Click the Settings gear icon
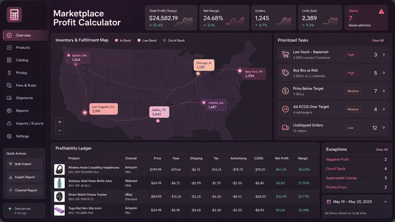395x222 pixels. tap(9, 136)
